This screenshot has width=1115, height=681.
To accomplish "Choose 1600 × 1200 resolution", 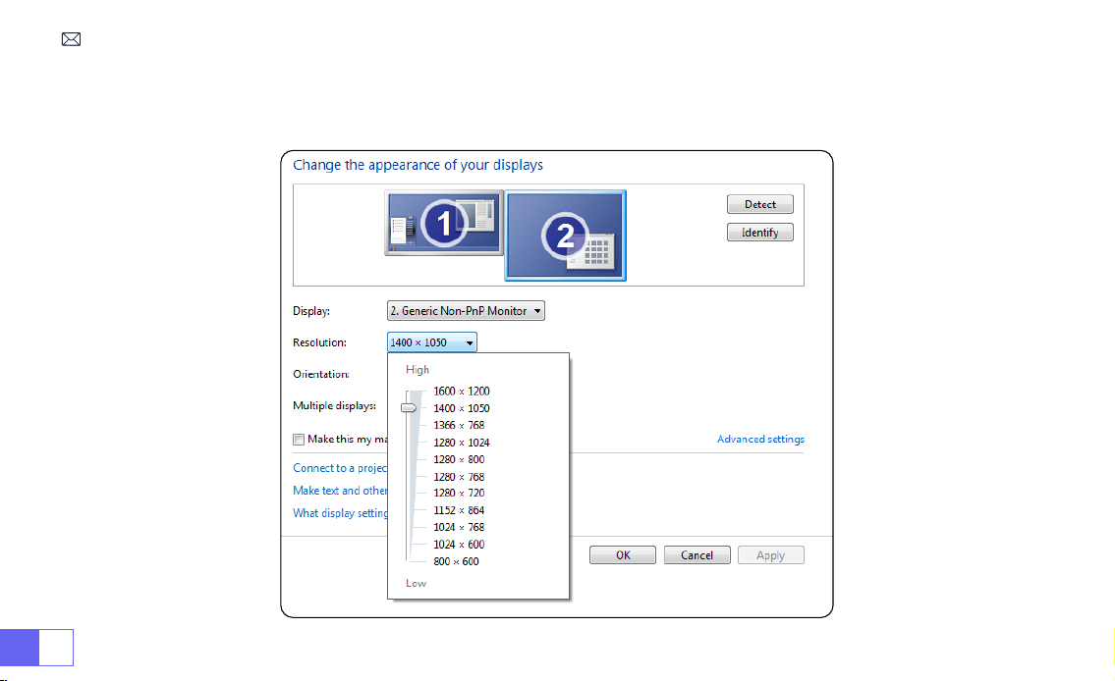I will pos(462,392).
